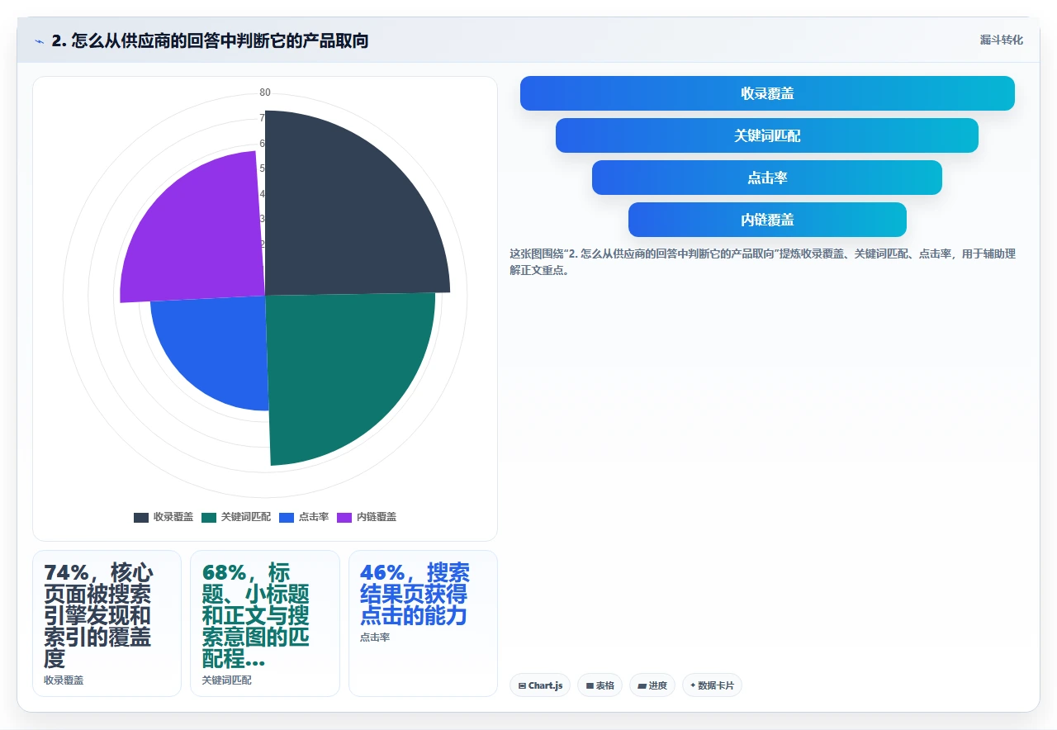1057x730 pixels.
Task: Open the 46% 点击率 data card
Action: pos(423,623)
